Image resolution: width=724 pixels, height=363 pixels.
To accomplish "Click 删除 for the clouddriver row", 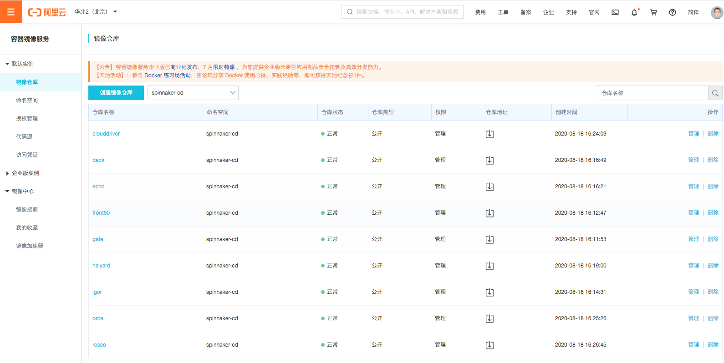I will coord(713,134).
